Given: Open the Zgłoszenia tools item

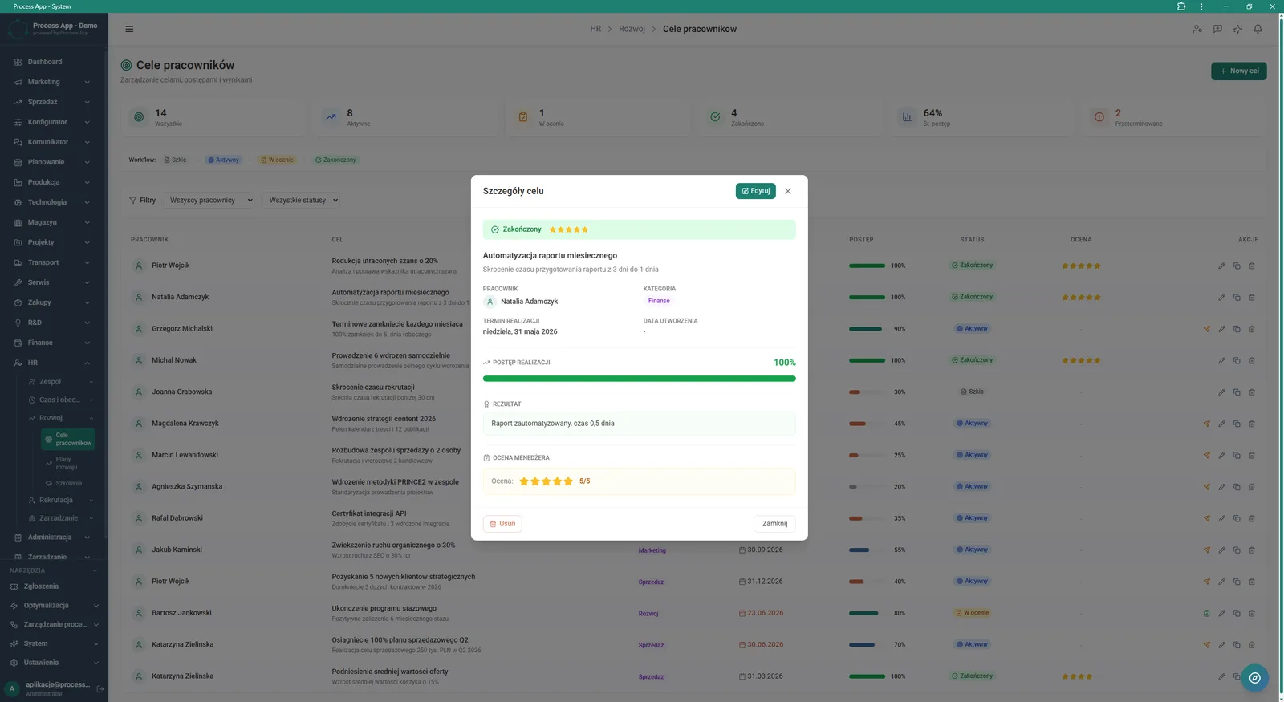Looking at the screenshot, I should (54, 586).
